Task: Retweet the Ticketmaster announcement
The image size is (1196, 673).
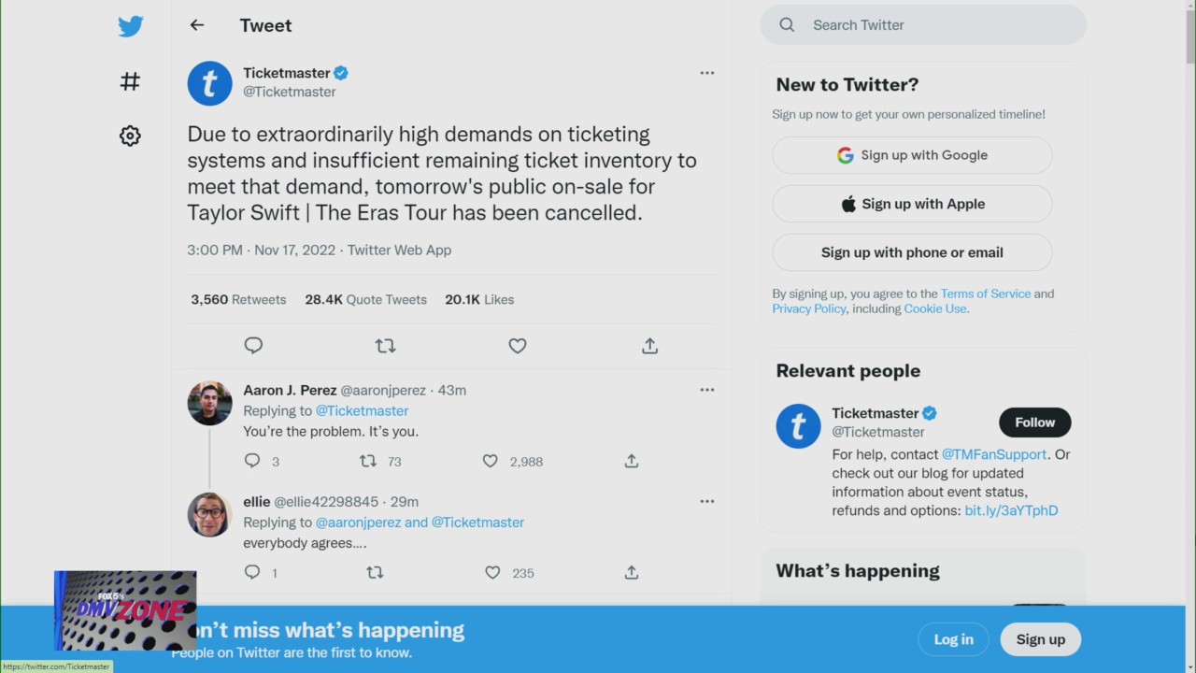Action: click(385, 346)
